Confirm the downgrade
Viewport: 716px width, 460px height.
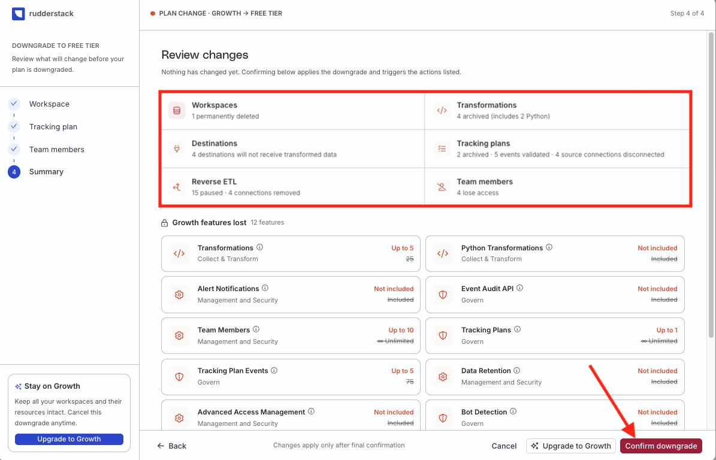pyautogui.click(x=661, y=446)
